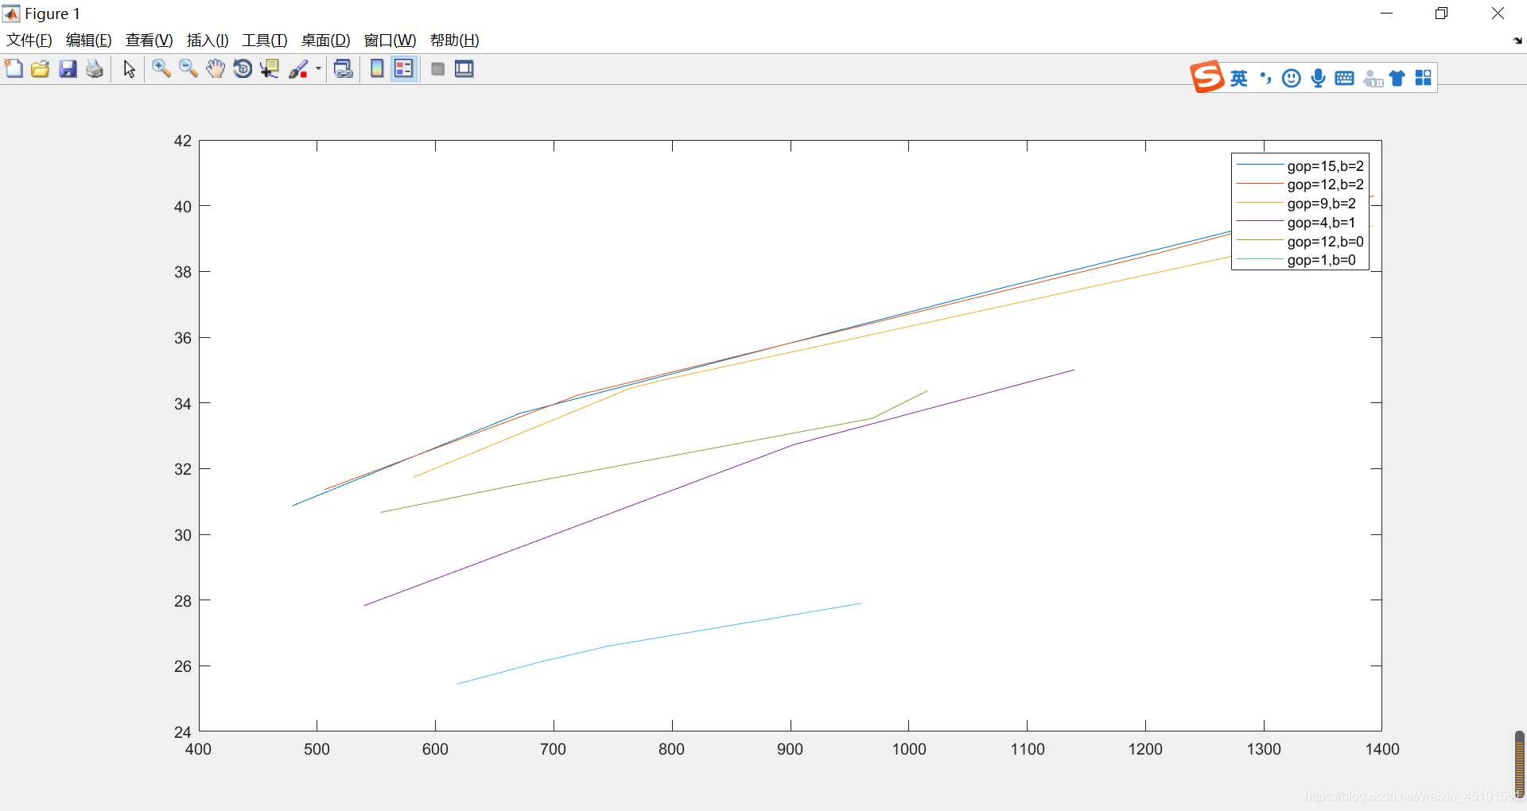Enable the Rotate 3D tool
The image size is (1527, 811).
(x=243, y=69)
